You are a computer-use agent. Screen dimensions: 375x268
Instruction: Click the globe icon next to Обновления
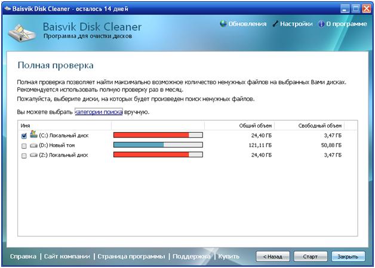pos(223,24)
